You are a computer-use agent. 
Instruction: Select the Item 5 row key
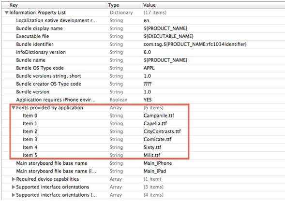pos(30,155)
